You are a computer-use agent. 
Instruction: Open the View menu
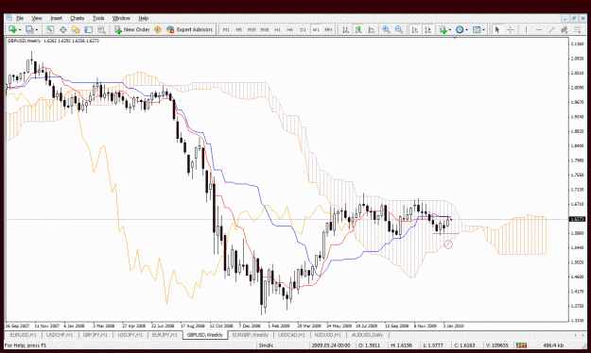pos(37,18)
